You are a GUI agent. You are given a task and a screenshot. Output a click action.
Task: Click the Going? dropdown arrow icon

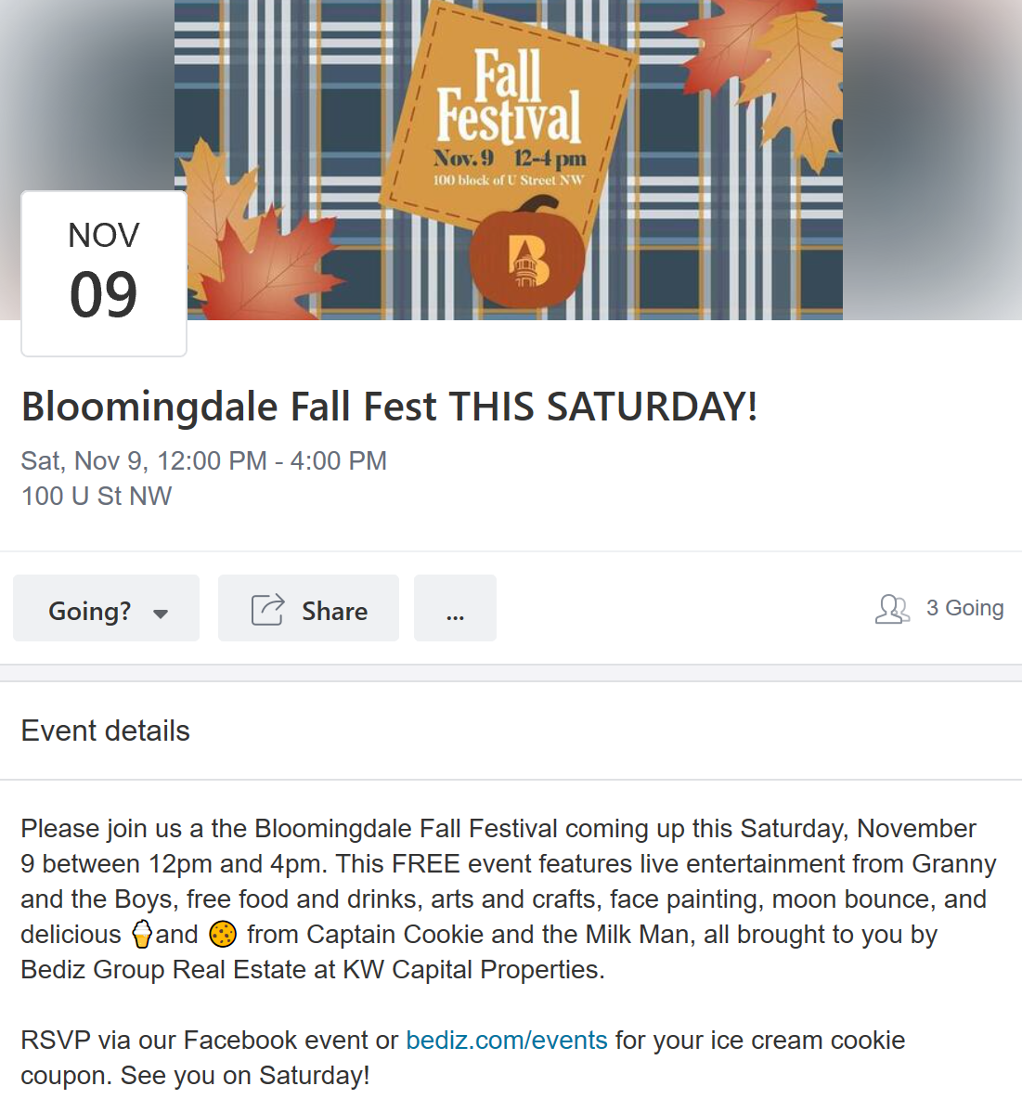(160, 613)
